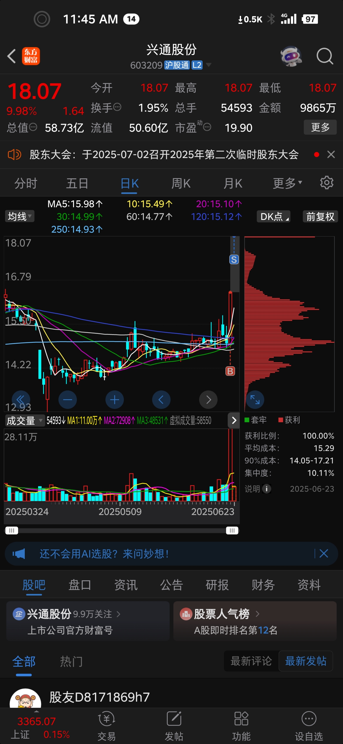
Task: Open chart settings gear icon
Action: pyautogui.click(x=326, y=183)
